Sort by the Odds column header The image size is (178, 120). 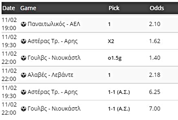[x=157, y=8]
